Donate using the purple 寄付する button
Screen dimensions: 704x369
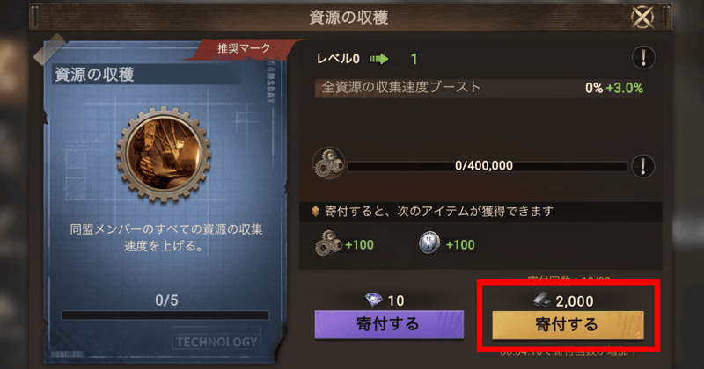389,324
